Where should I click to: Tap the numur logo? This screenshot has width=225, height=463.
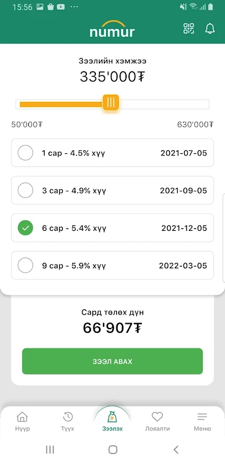pos(112,29)
